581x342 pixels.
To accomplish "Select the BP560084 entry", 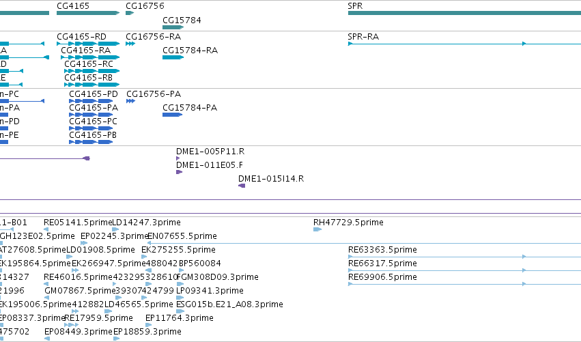I will (x=200, y=263).
